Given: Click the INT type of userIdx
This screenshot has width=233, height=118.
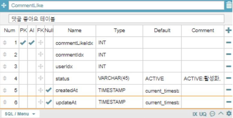Looking at the screenshot, I should coord(120,66).
